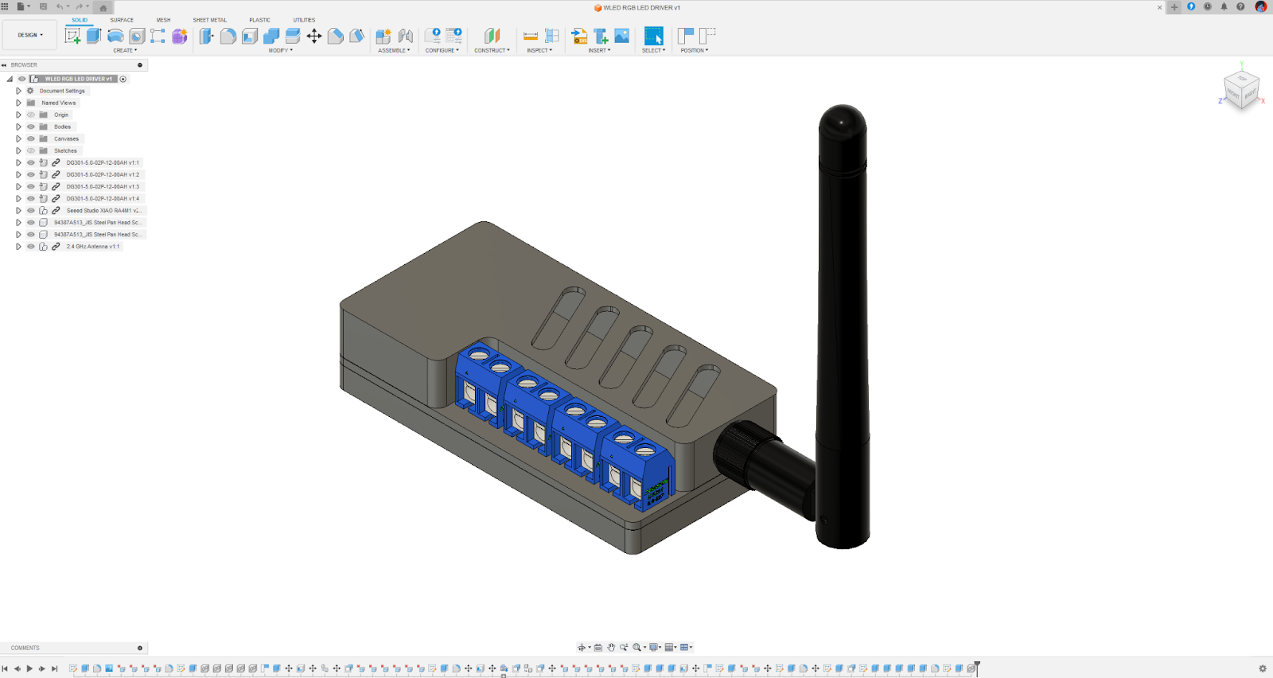Open the INSPECT dropdown menu
Screen dimensions: 1273x678
point(539,50)
